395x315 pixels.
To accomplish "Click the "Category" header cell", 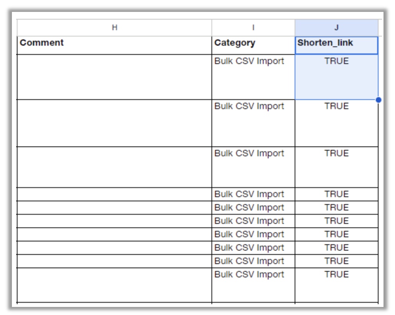I will [253, 45].
